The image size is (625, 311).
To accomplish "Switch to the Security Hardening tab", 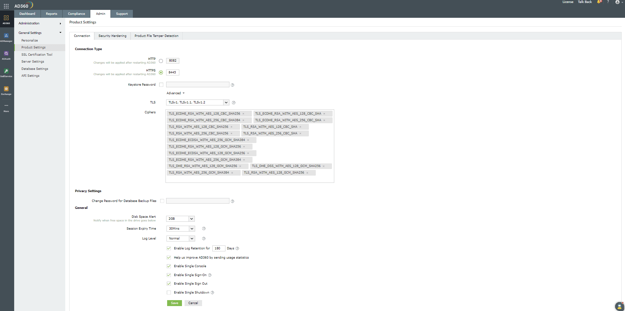I will click(112, 36).
